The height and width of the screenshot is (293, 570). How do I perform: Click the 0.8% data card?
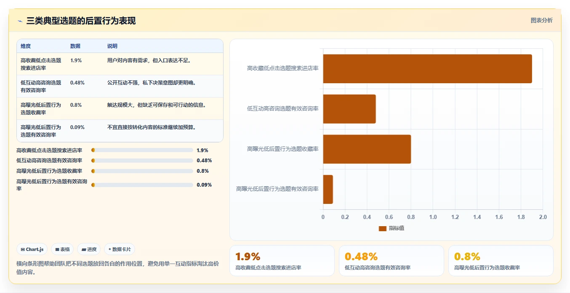pos(501,261)
